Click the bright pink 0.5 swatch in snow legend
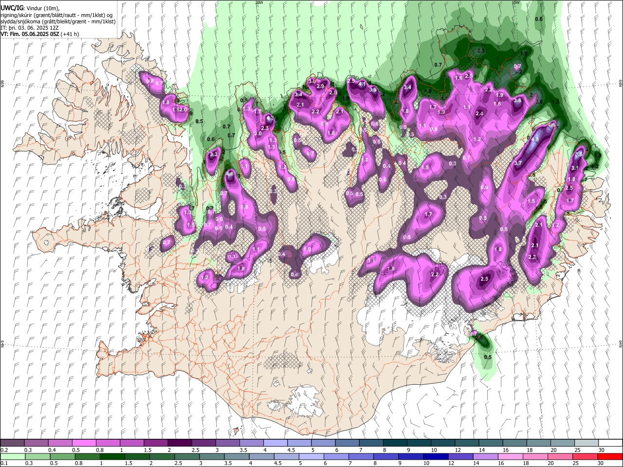The width and height of the screenshot is (623, 467). (84, 443)
